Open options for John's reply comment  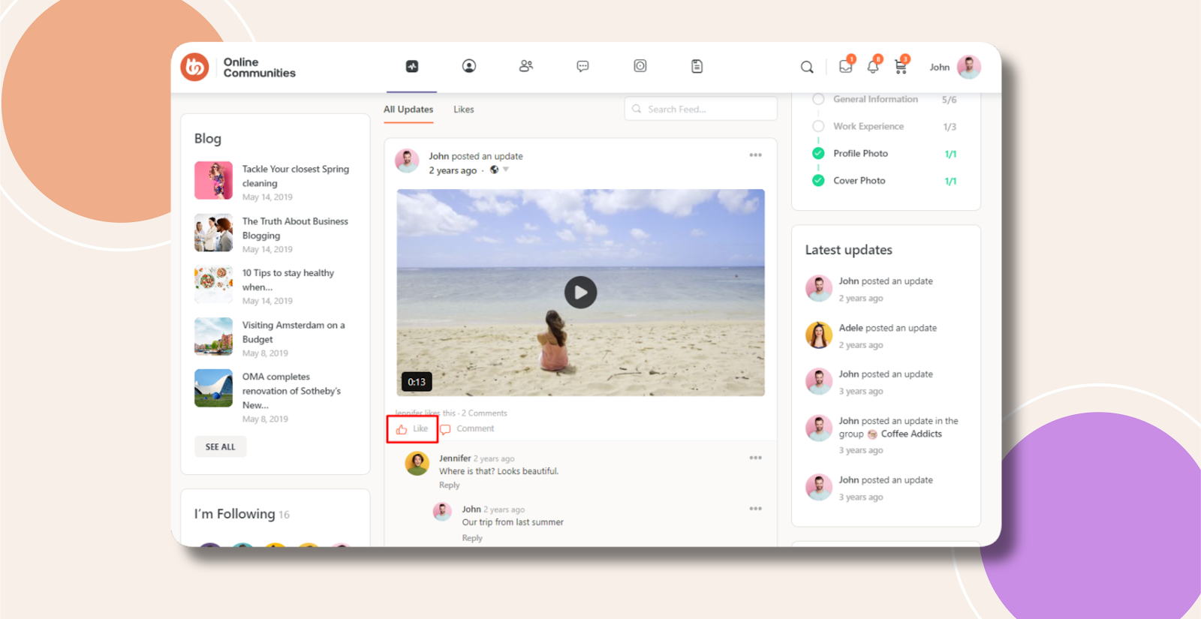pyautogui.click(x=756, y=509)
